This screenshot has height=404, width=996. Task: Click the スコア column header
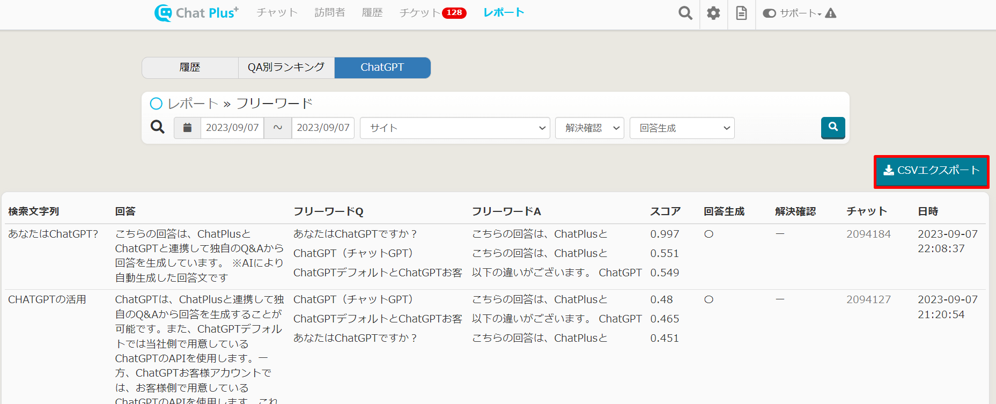click(665, 211)
